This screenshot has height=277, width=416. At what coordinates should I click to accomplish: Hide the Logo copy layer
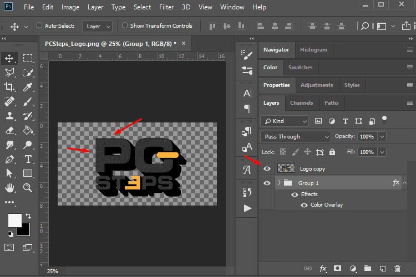(x=267, y=168)
